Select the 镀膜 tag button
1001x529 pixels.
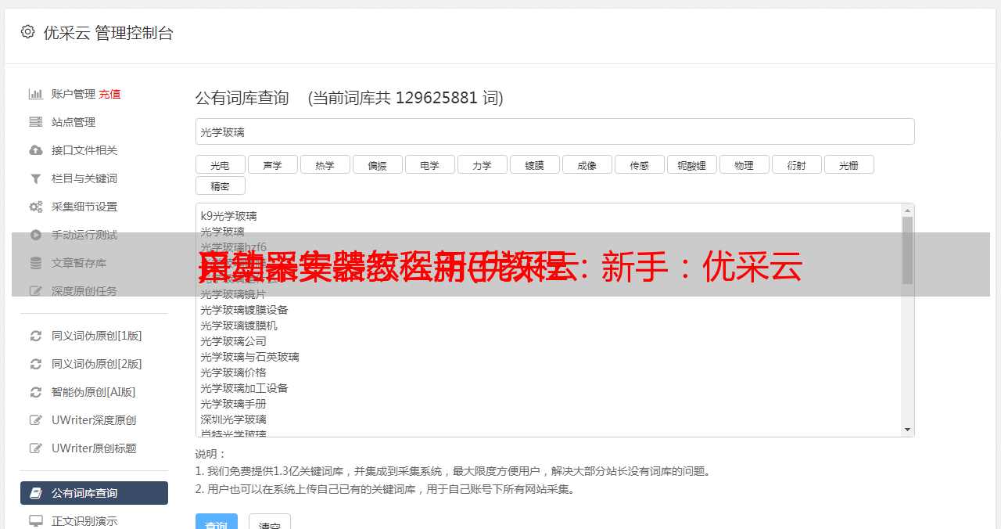coord(534,164)
